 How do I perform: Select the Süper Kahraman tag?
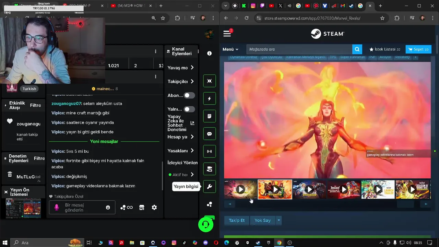(353, 57)
